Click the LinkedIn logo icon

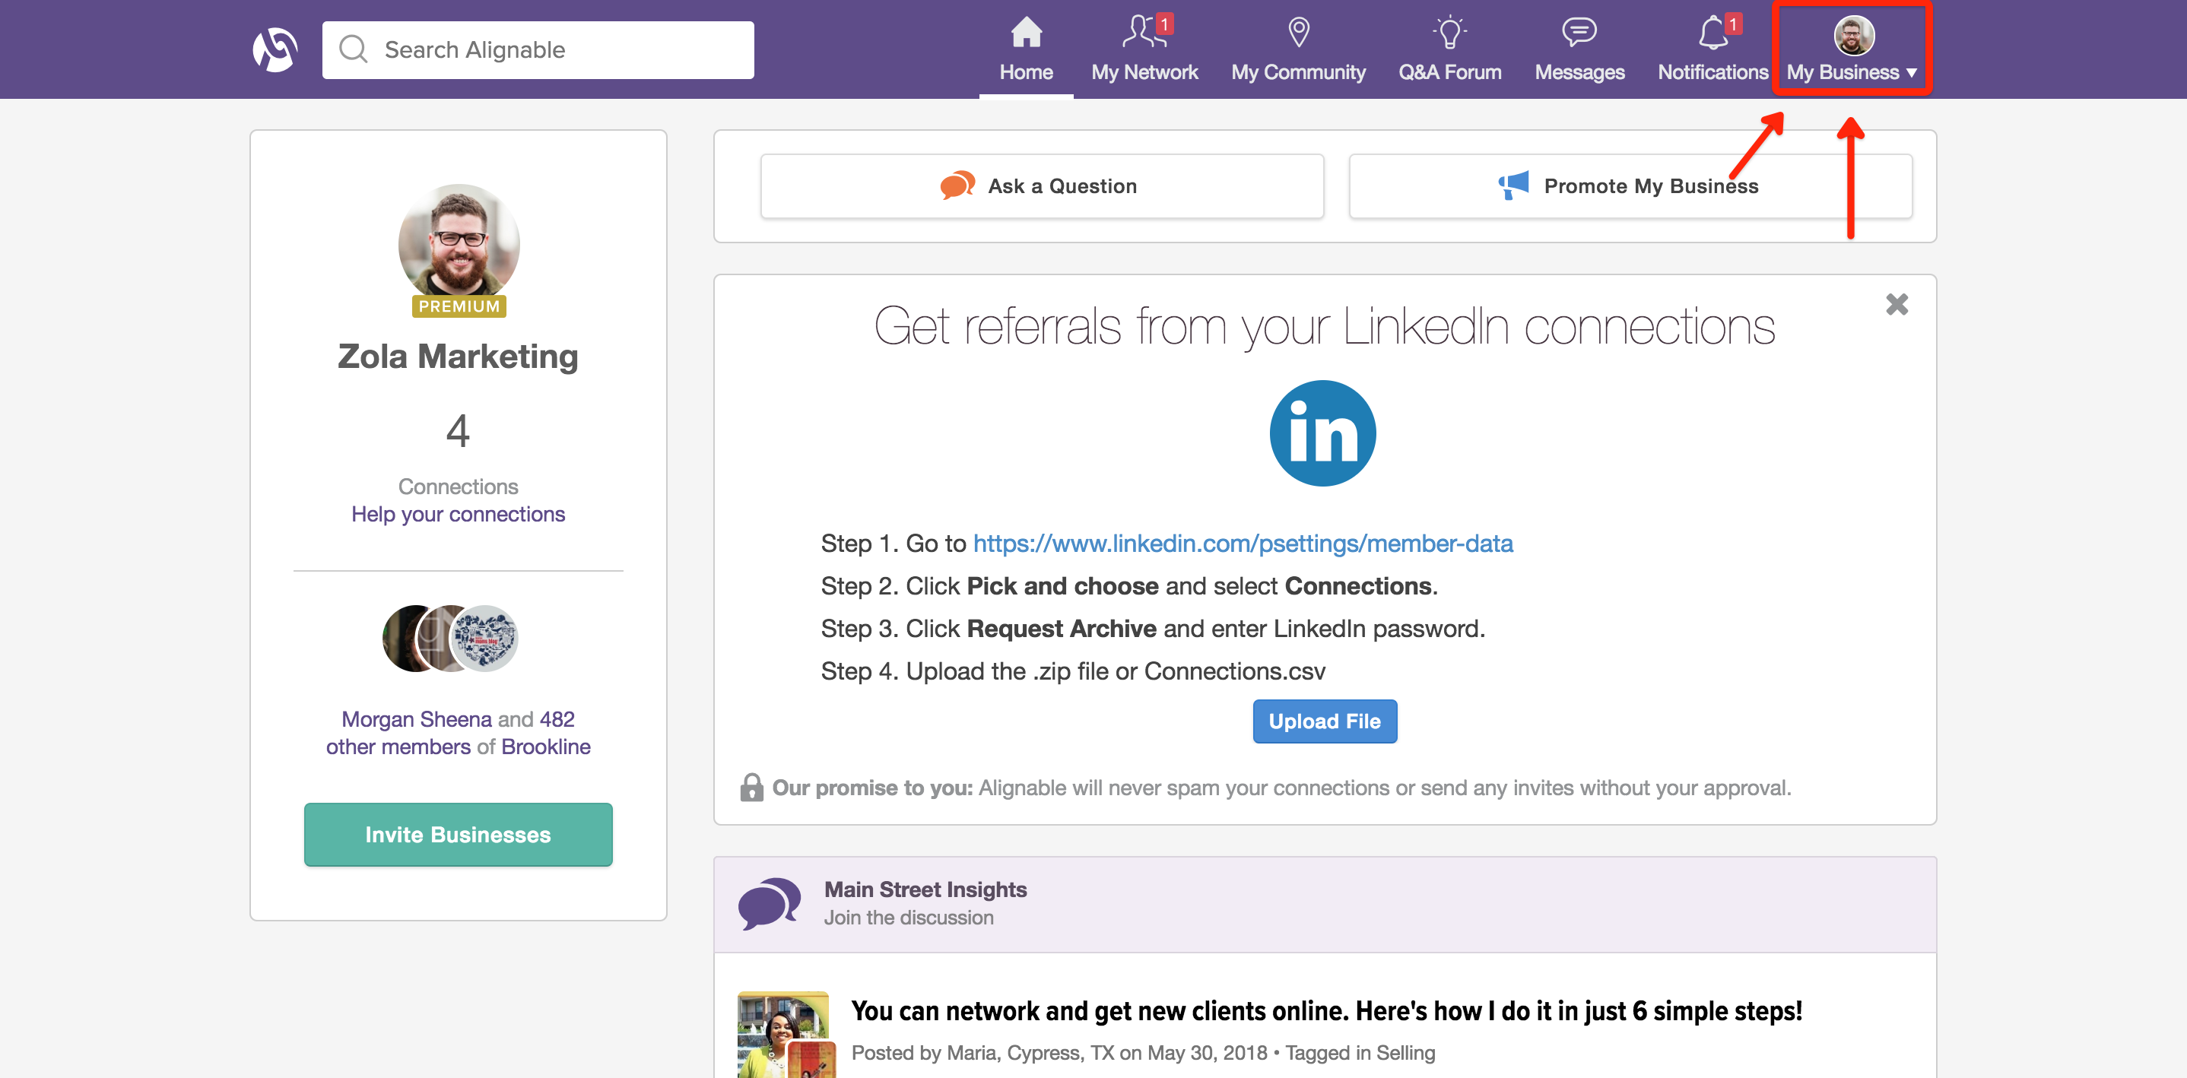coord(1322,434)
